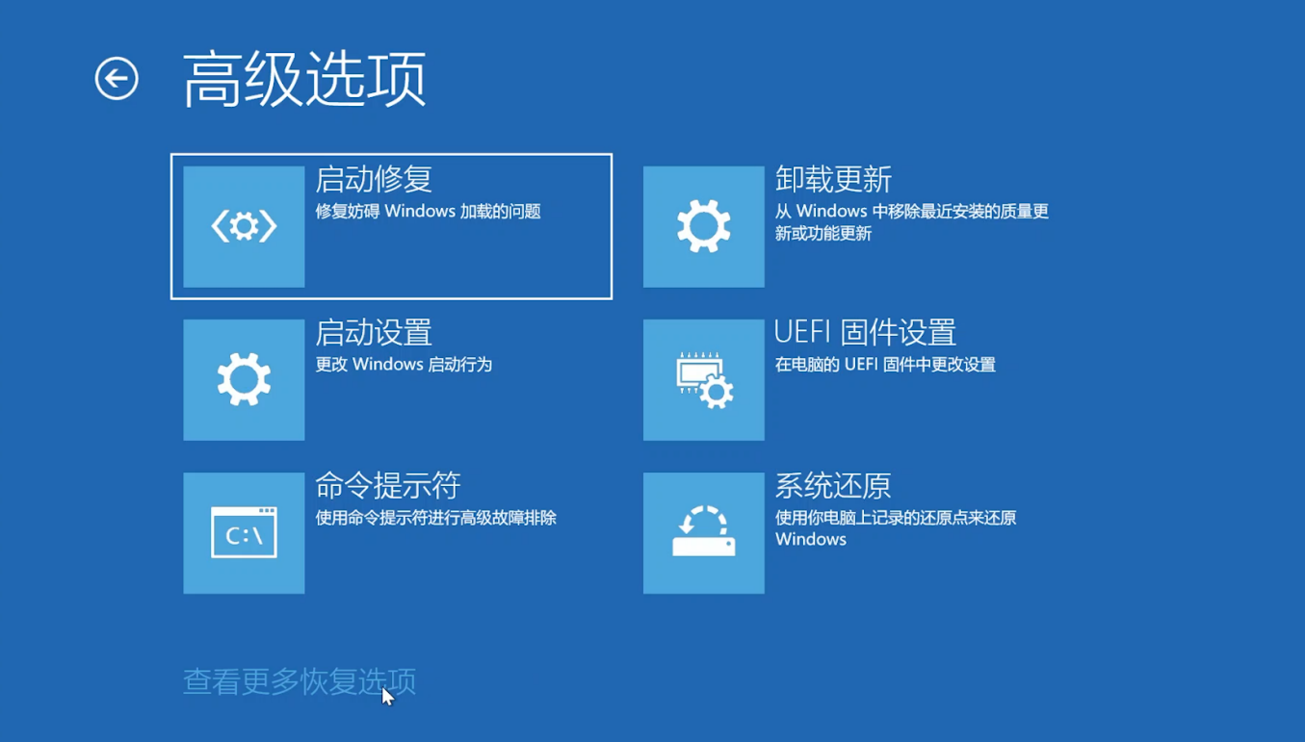The width and height of the screenshot is (1305, 742).
Task: Choose the UEFI 固件设置 title
Action: pos(865,332)
